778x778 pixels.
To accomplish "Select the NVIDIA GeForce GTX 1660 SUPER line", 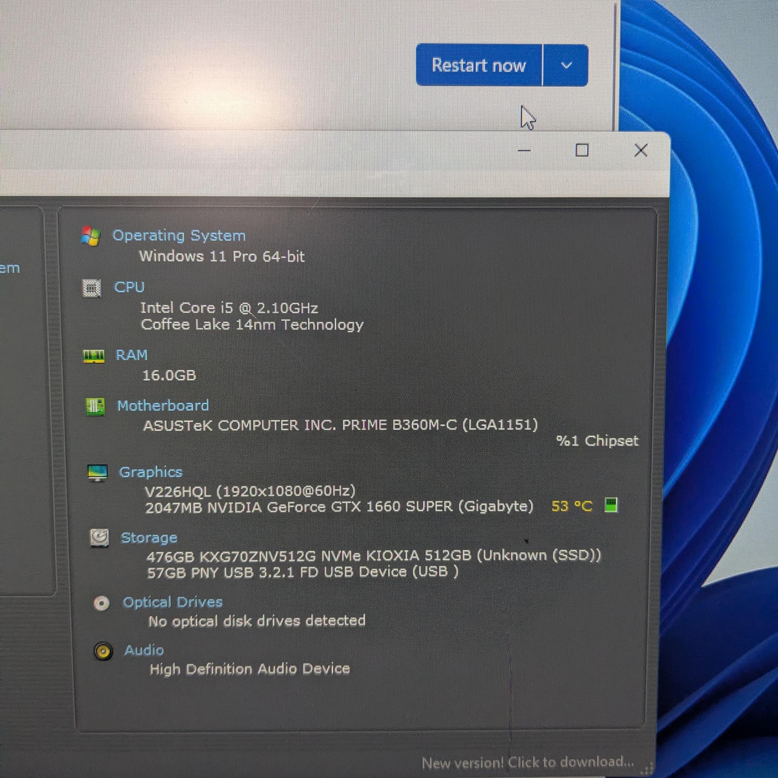I will pyautogui.click(x=339, y=507).
